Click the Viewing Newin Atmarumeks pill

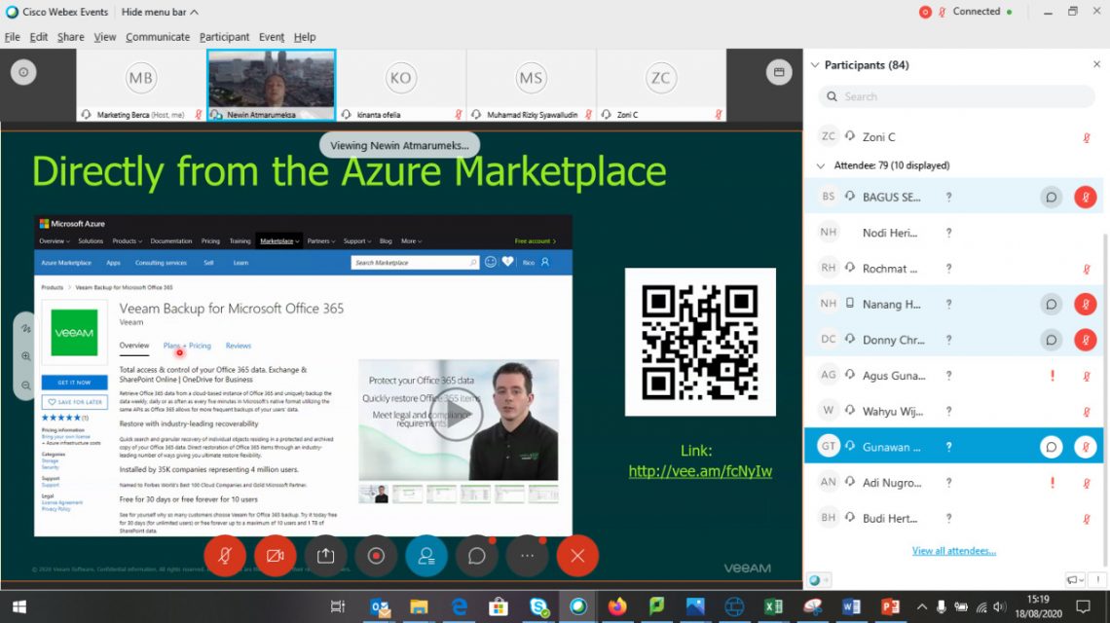point(399,145)
